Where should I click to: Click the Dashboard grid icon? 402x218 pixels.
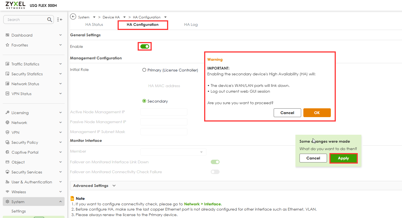pos(7,35)
